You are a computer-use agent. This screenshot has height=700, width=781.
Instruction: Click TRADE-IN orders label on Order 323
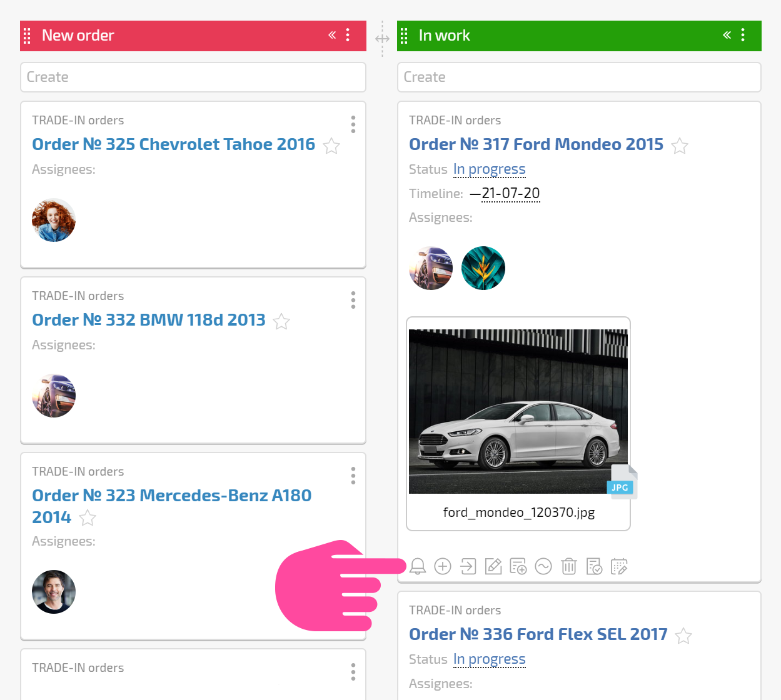coord(78,471)
